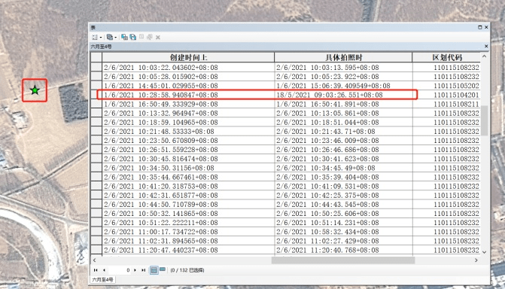Maximize the 表 table window
This screenshot has width=505, height=289.
click(480, 27)
